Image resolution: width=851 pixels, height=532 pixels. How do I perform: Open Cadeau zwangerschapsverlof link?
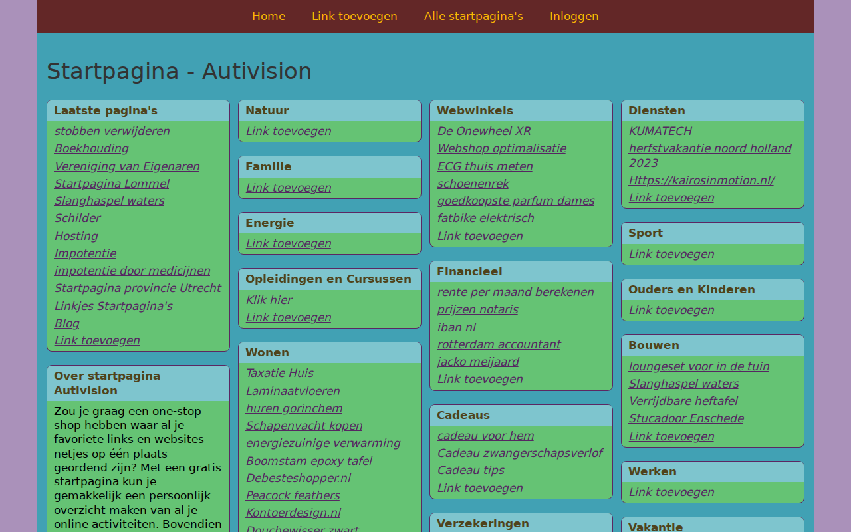[520, 453]
